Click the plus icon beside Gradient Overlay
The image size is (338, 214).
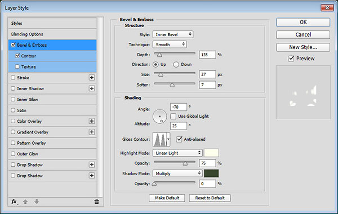pos(92,132)
